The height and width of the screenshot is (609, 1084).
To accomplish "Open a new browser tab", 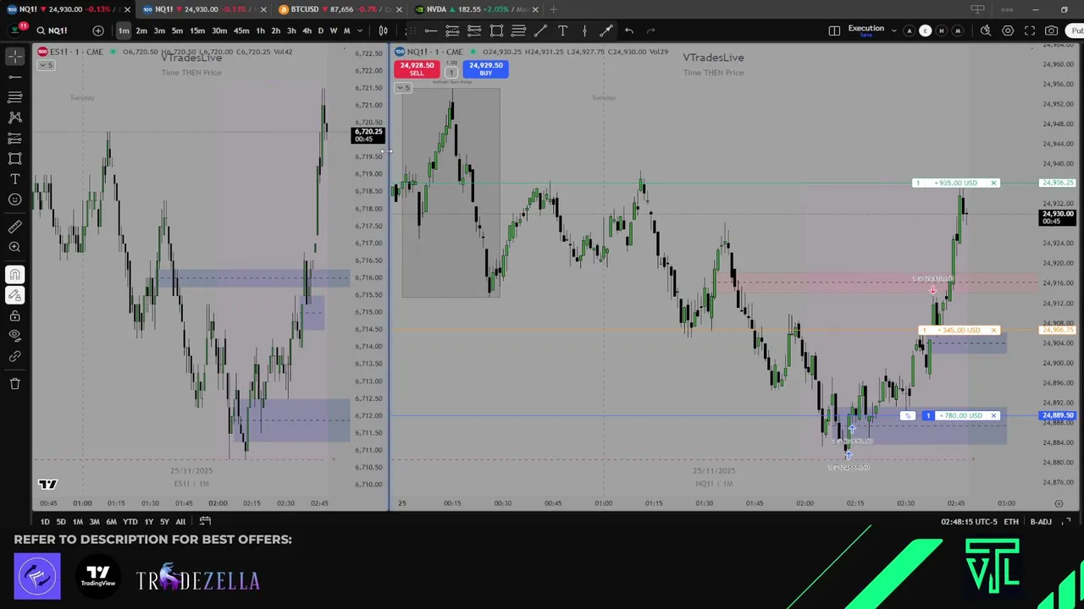I will (553, 9).
